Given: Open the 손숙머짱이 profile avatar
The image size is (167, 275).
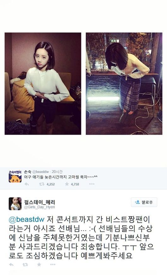Looking at the screenshot, I should 15,176.
